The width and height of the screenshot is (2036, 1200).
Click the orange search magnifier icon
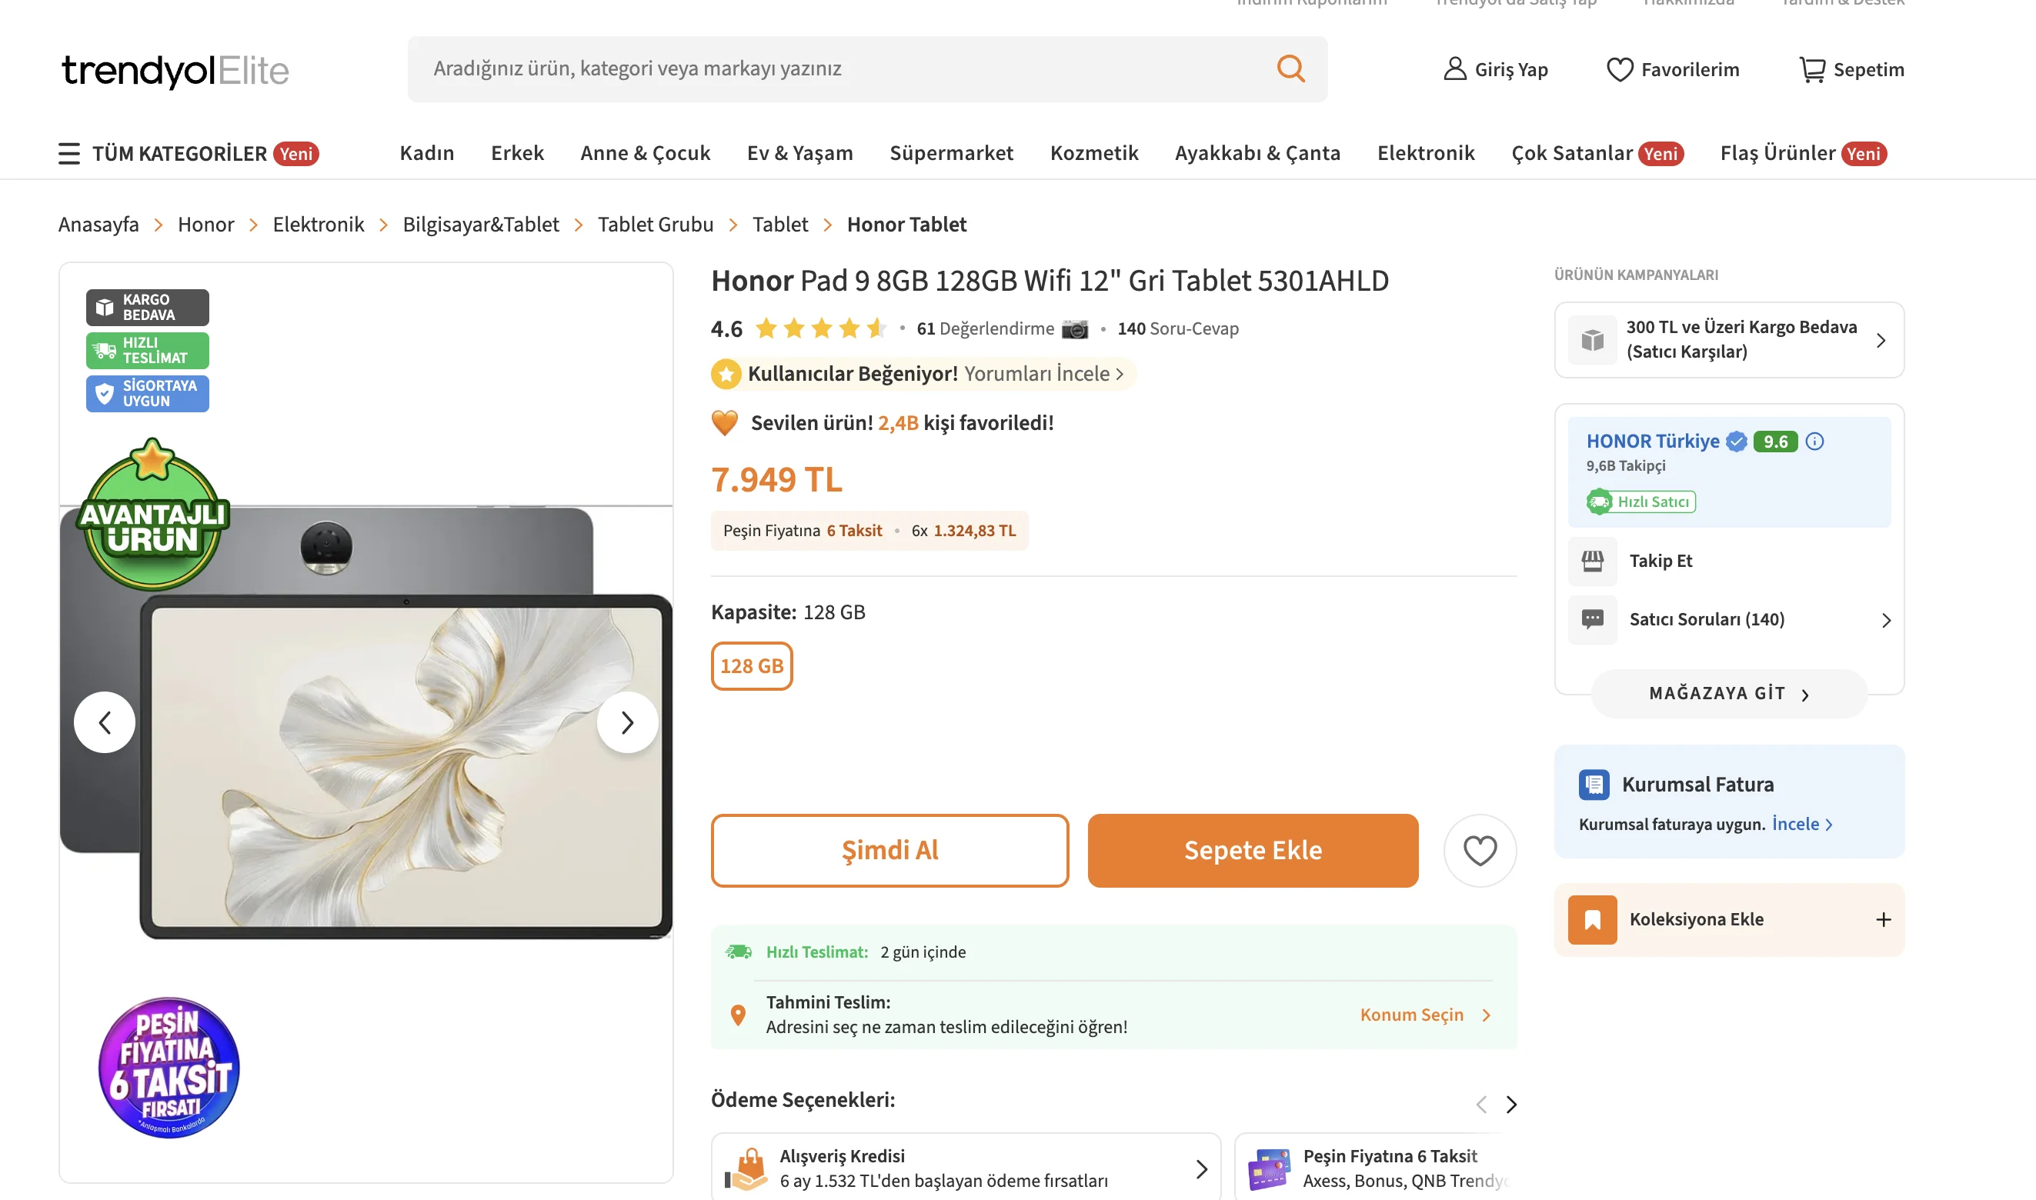pyautogui.click(x=1290, y=68)
